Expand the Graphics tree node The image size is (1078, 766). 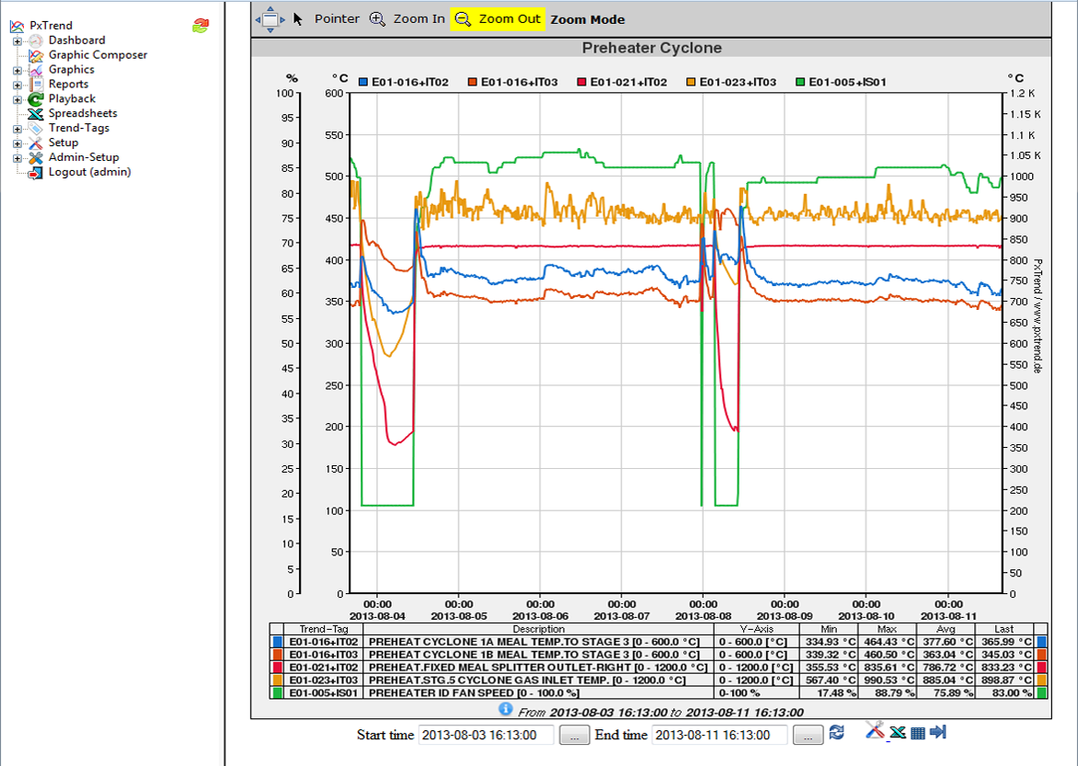[17, 70]
